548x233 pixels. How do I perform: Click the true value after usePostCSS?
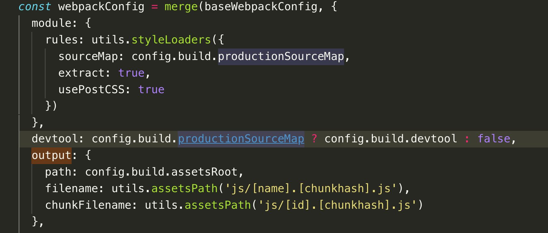(x=151, y=90)
